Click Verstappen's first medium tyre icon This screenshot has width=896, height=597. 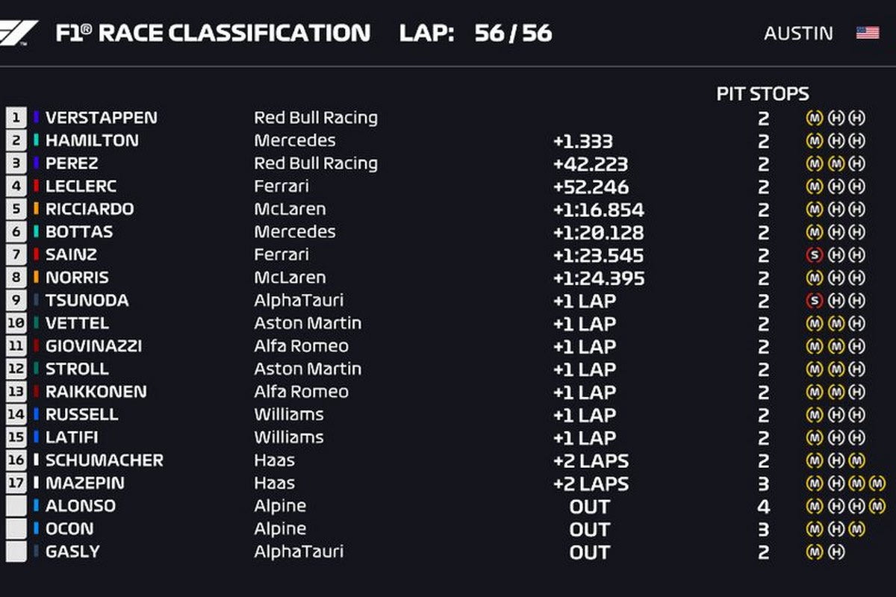pyautogui.click(x=814, y=118)
